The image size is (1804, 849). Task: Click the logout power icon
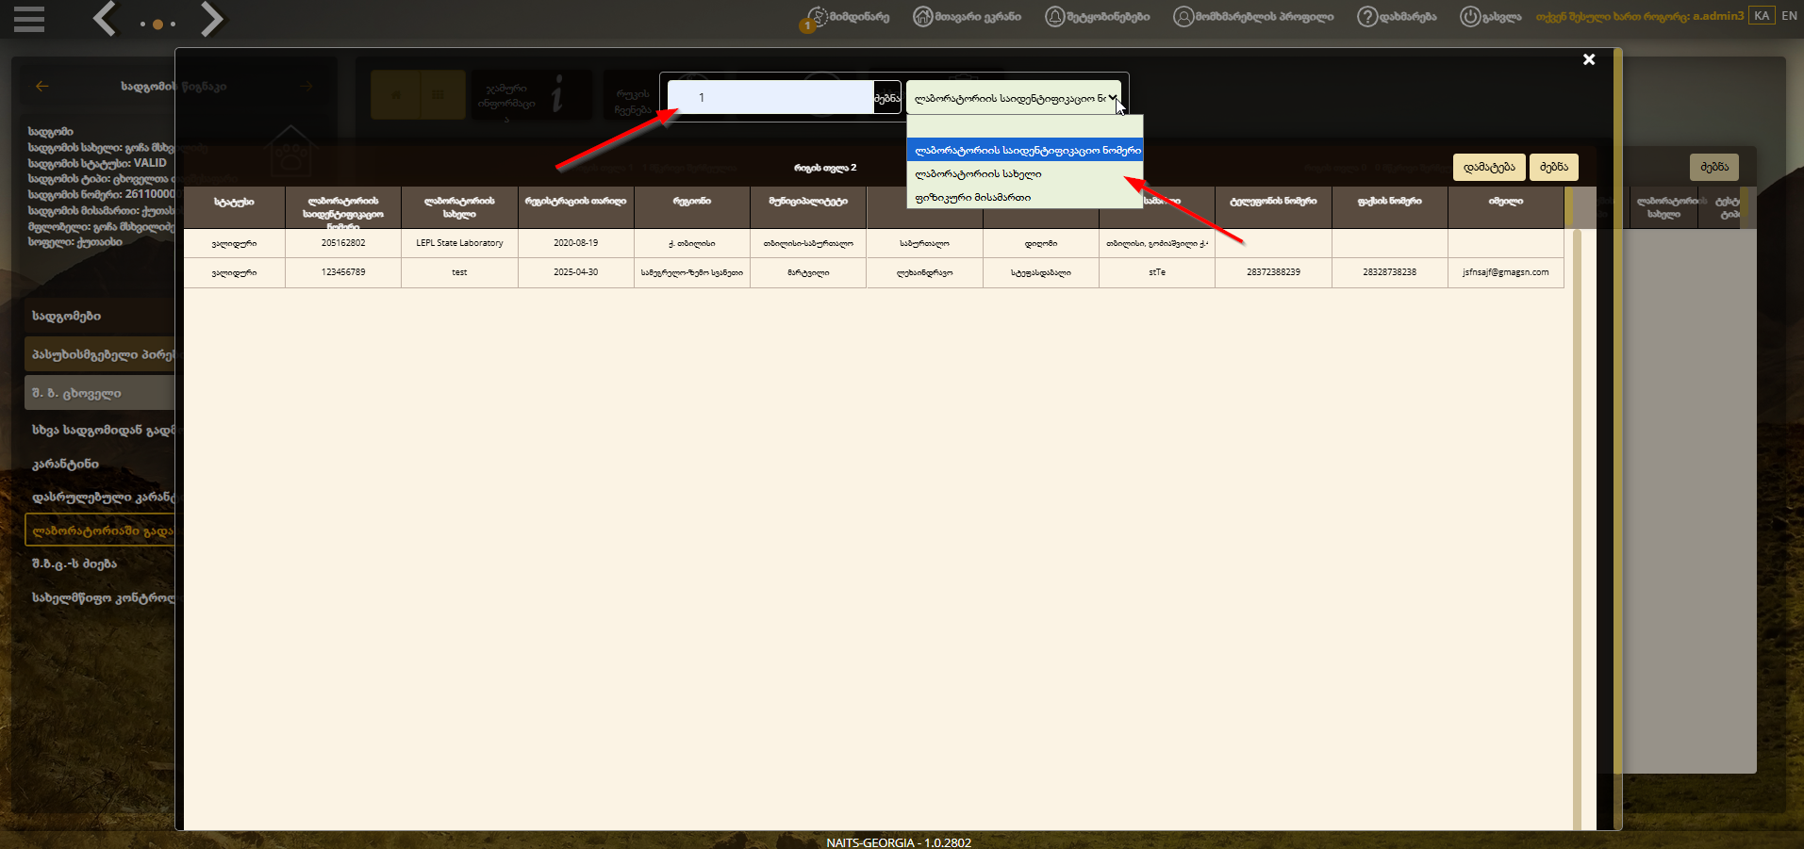pyautogui.click(x=1470, y=17)
